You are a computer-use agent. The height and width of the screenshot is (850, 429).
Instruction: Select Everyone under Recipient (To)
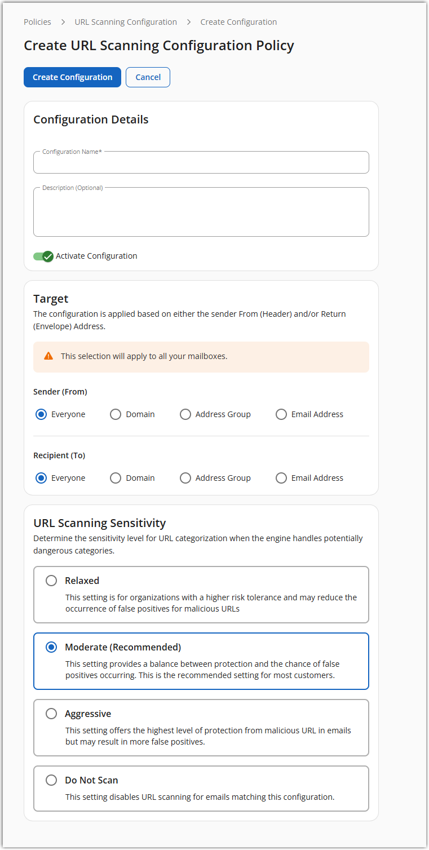point(41,479)
